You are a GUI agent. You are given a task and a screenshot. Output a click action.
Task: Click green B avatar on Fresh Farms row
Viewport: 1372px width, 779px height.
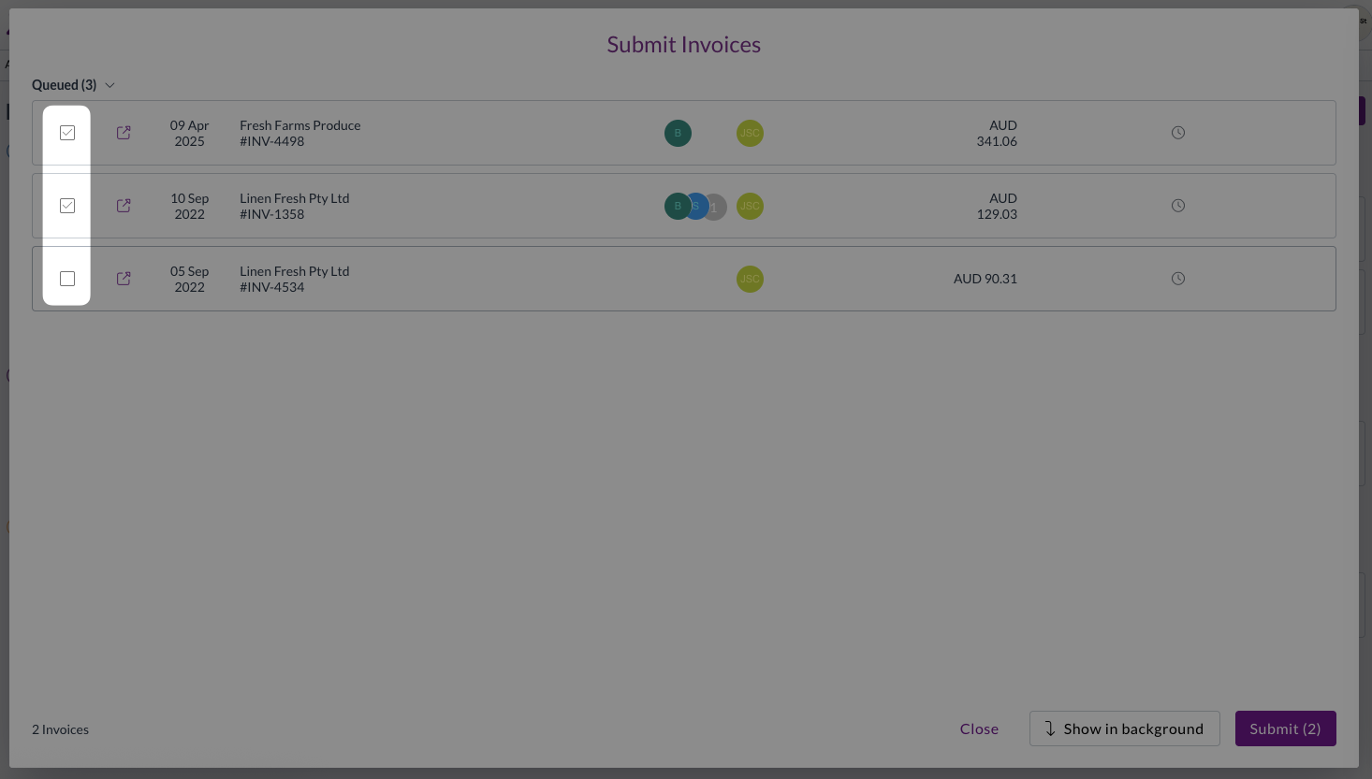pyautogui.click(x=678, y=133)
